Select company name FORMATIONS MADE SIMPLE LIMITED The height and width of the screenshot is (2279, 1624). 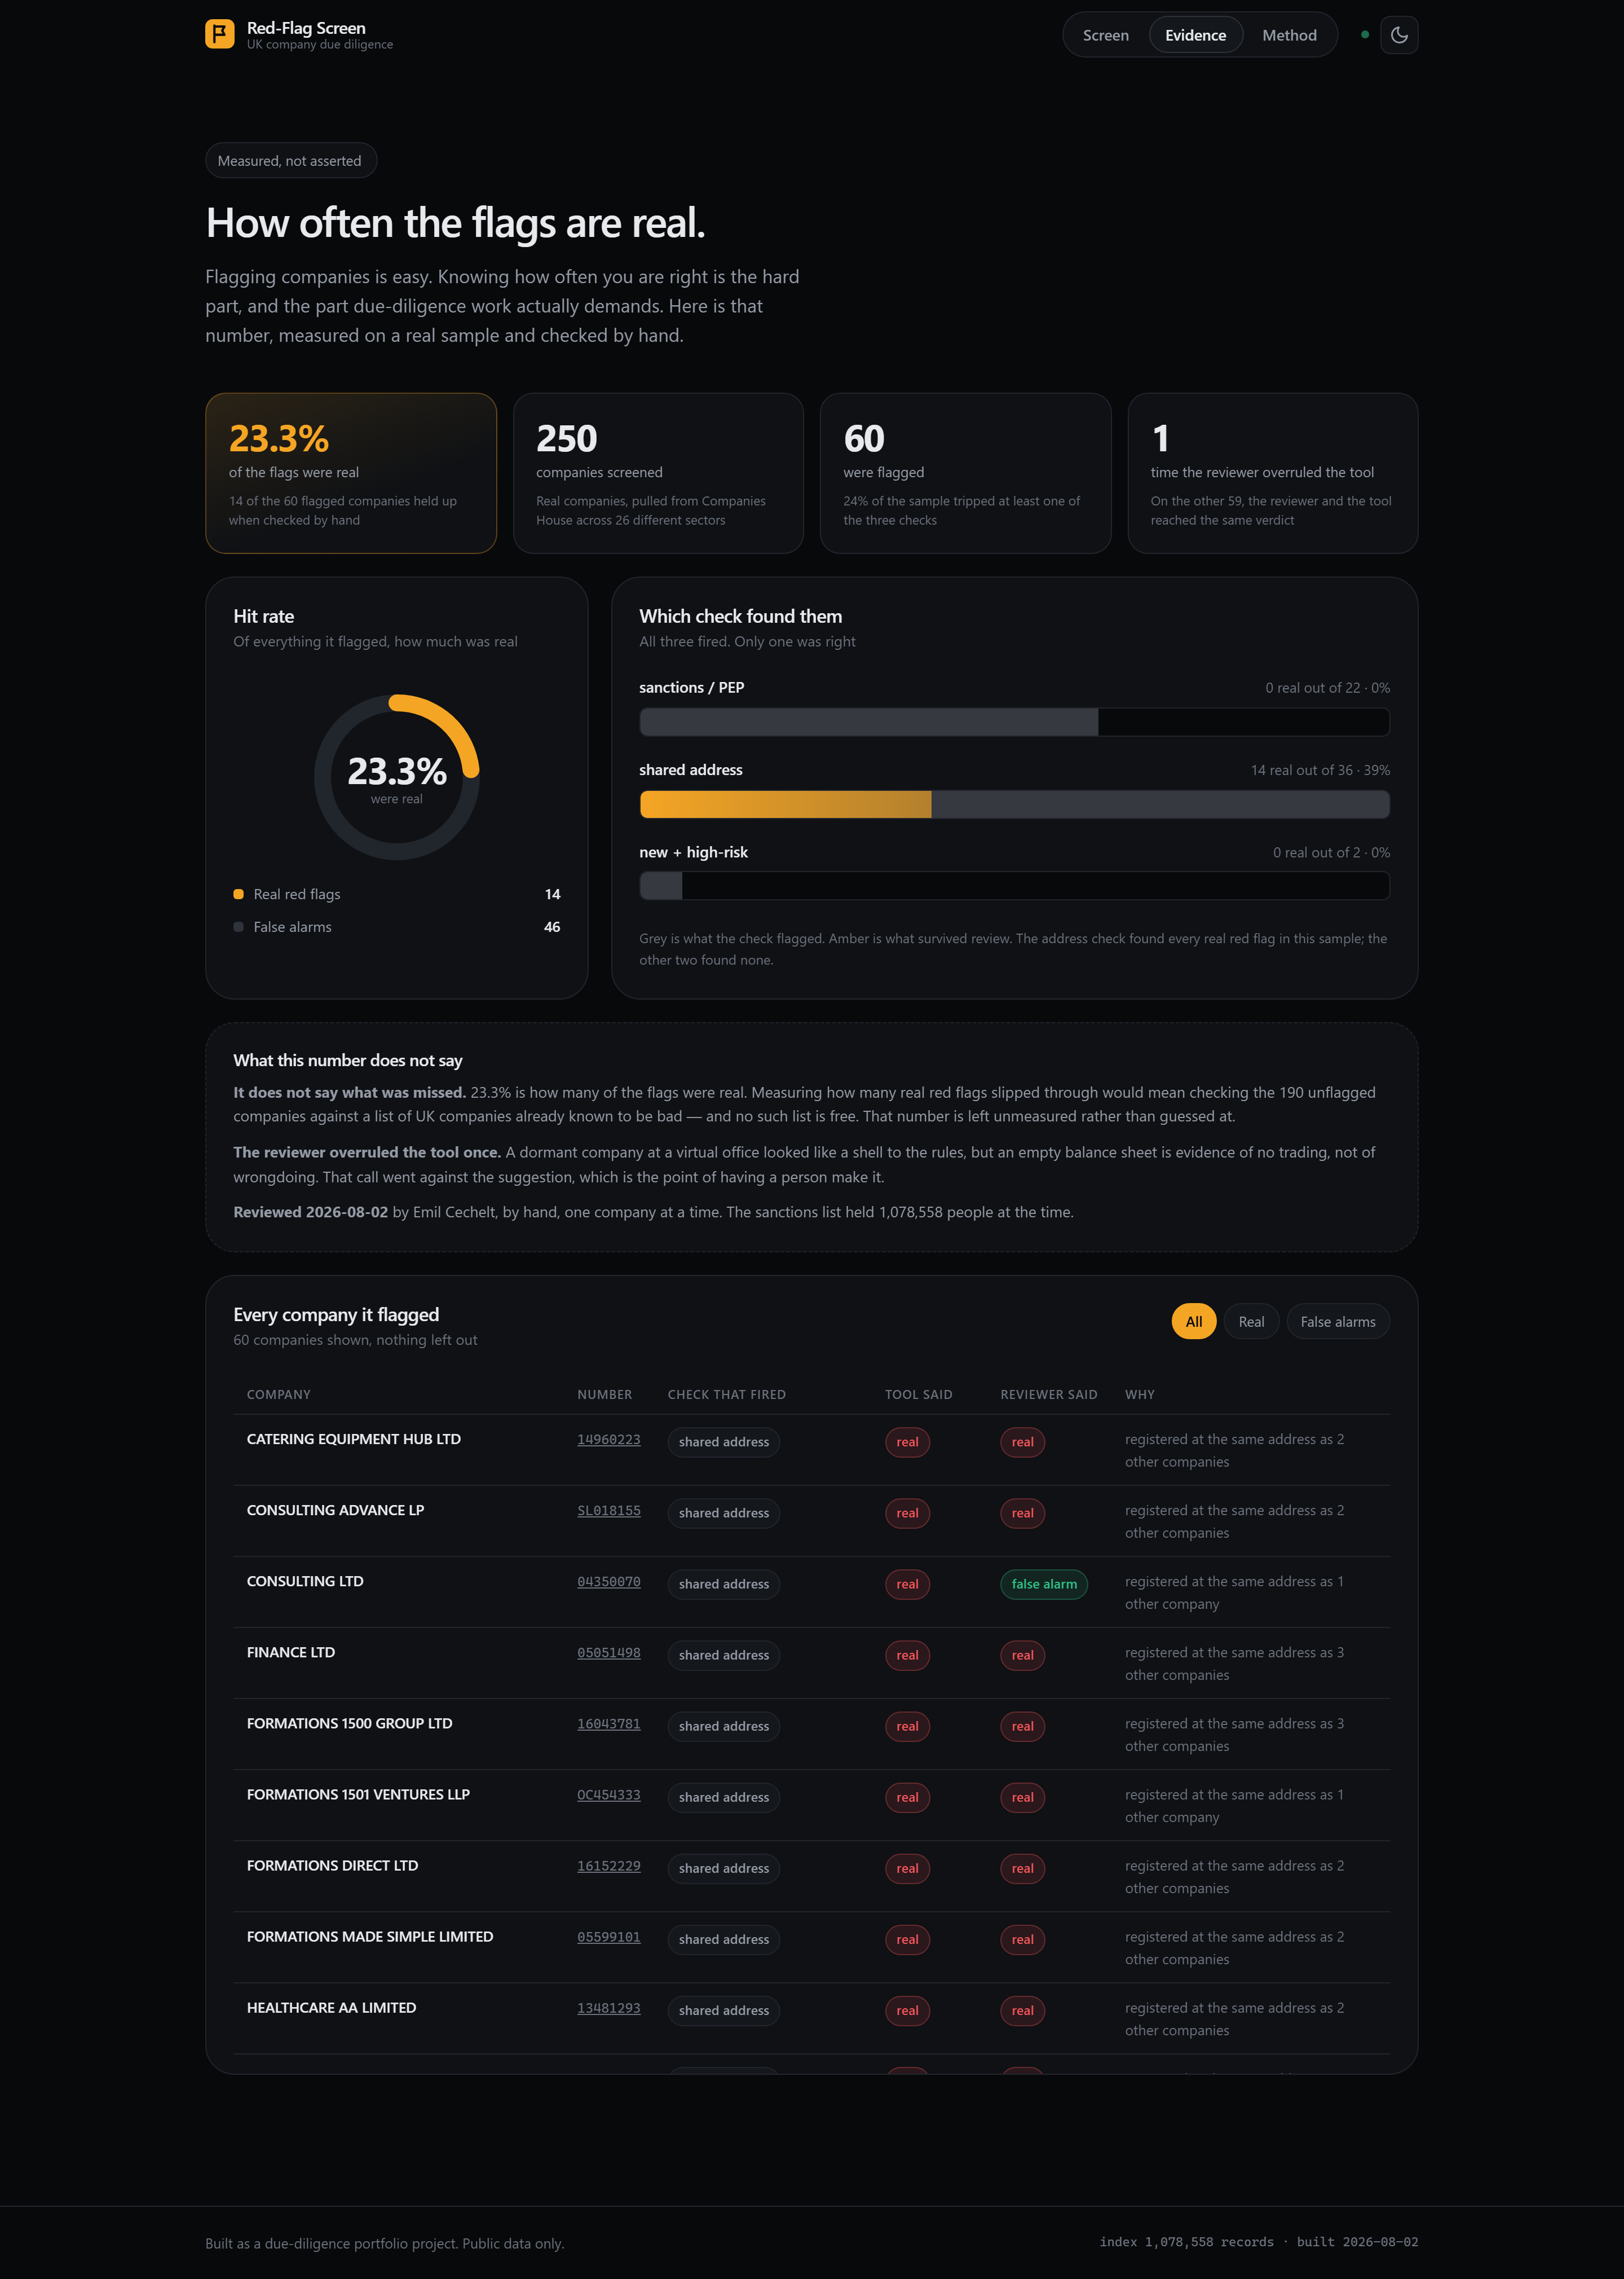click(370, 1937)
